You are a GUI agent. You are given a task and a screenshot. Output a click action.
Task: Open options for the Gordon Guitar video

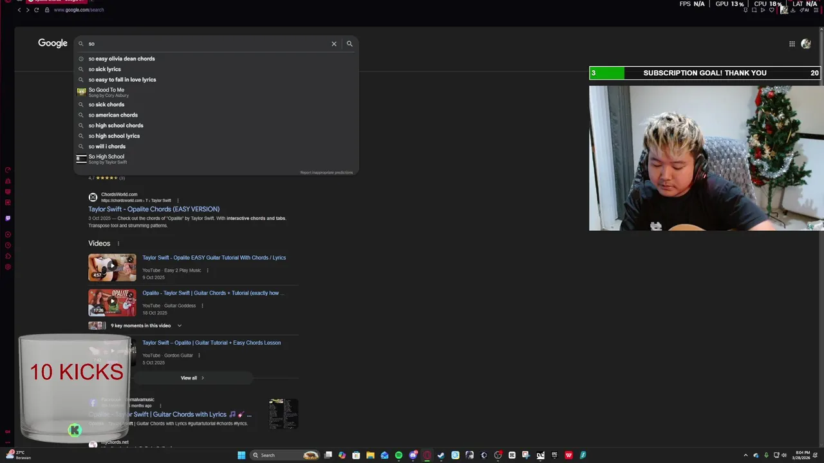(x=199, y=356)
